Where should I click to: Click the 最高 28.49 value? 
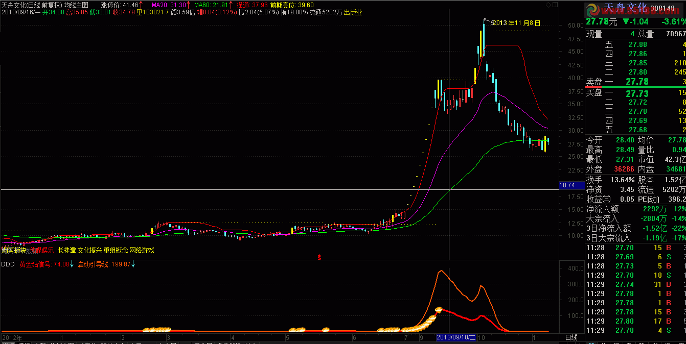coord(625,150)
